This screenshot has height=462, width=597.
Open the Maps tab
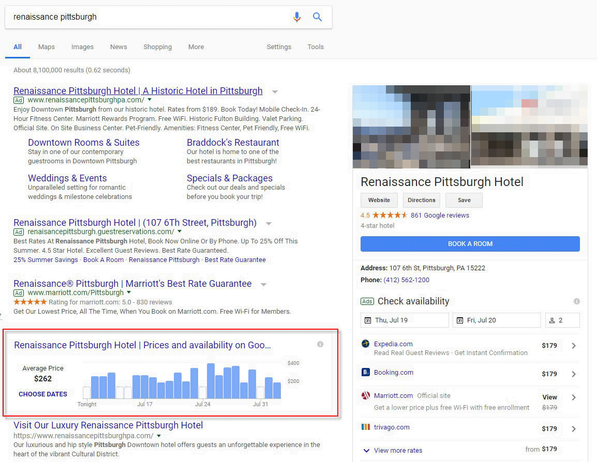[46, 47]
